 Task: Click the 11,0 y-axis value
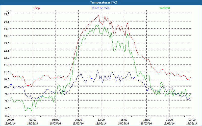click(x=7, y=72)
